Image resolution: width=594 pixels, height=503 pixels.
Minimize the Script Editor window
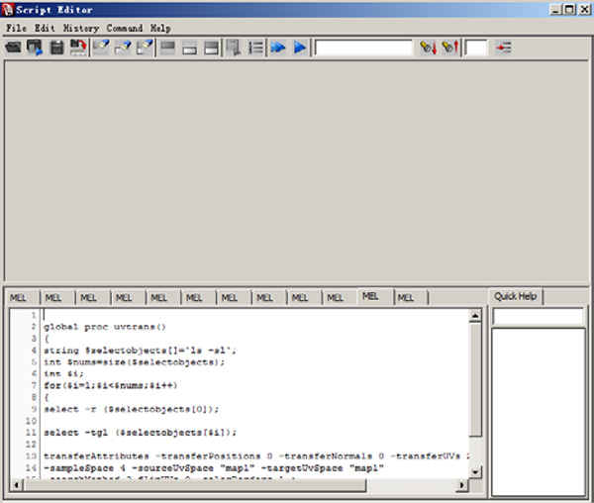pos(555,10)
